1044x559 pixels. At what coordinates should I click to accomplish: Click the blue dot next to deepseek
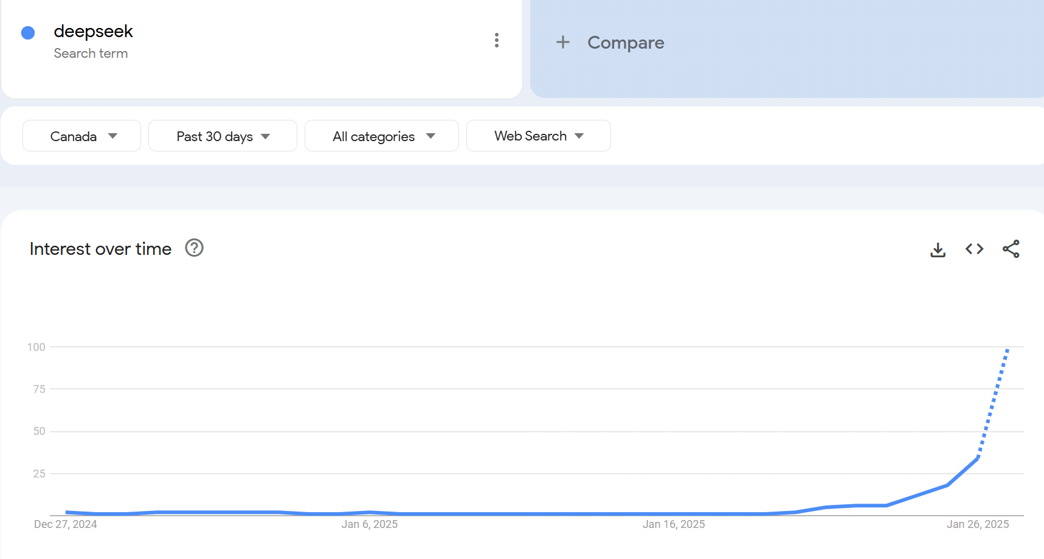[x=28, y=33]
